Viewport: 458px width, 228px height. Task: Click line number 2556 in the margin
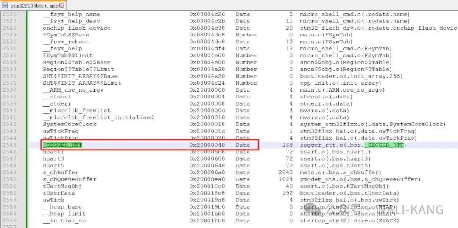tap(9, 220)
